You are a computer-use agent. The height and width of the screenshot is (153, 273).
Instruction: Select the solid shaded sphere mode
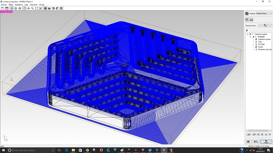pos(19,8)
